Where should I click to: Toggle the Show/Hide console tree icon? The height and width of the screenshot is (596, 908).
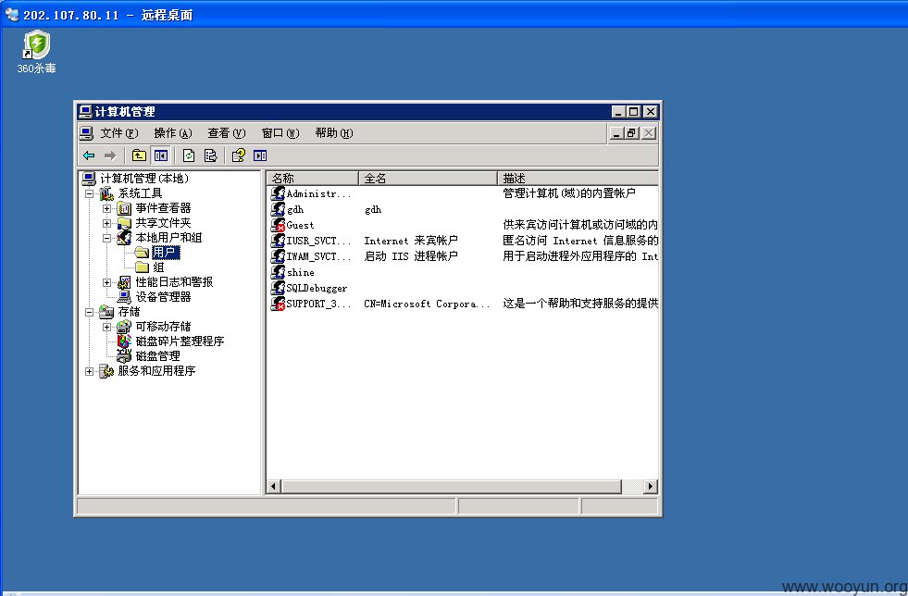coord(160,155)
